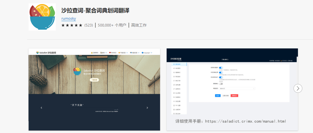
Task: Click the carousel previous arrow beside 天下无敌
Action: coord(41,108)
